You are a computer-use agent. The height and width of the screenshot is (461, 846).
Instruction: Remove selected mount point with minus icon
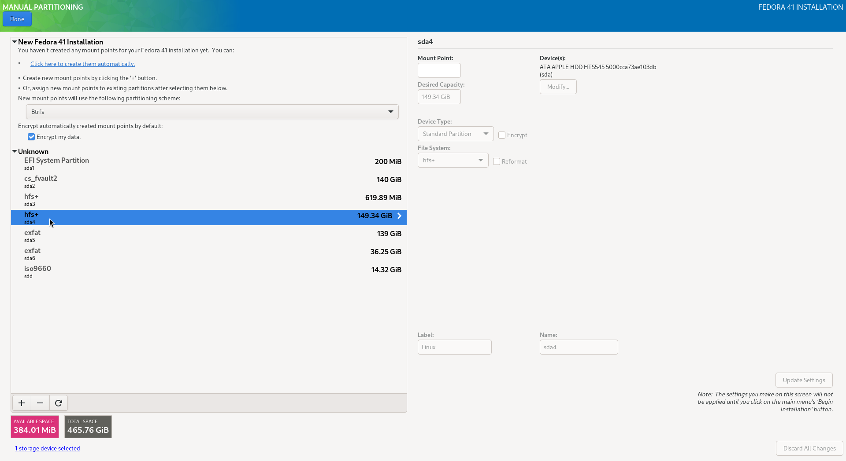coord(40,403)
